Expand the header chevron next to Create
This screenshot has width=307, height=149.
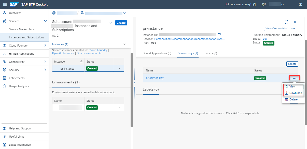pos(110,23)
